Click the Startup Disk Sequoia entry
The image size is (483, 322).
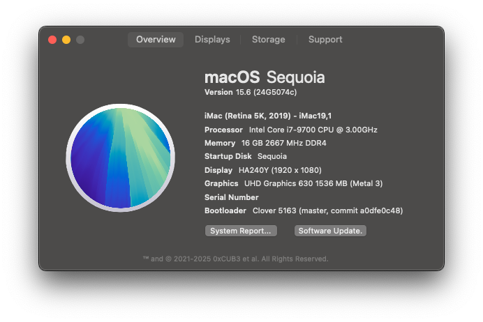pos(246,156)
